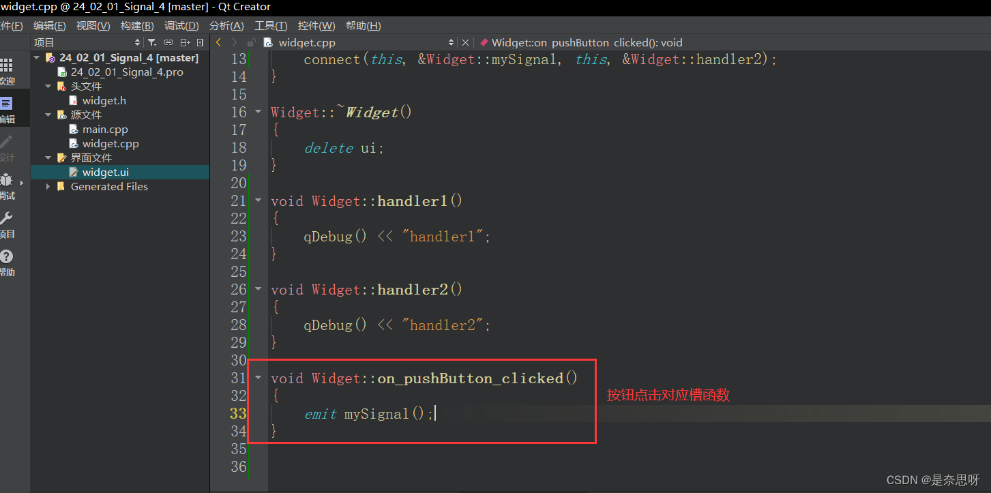Open the Analyze (分析) menu

coord(226,26)
